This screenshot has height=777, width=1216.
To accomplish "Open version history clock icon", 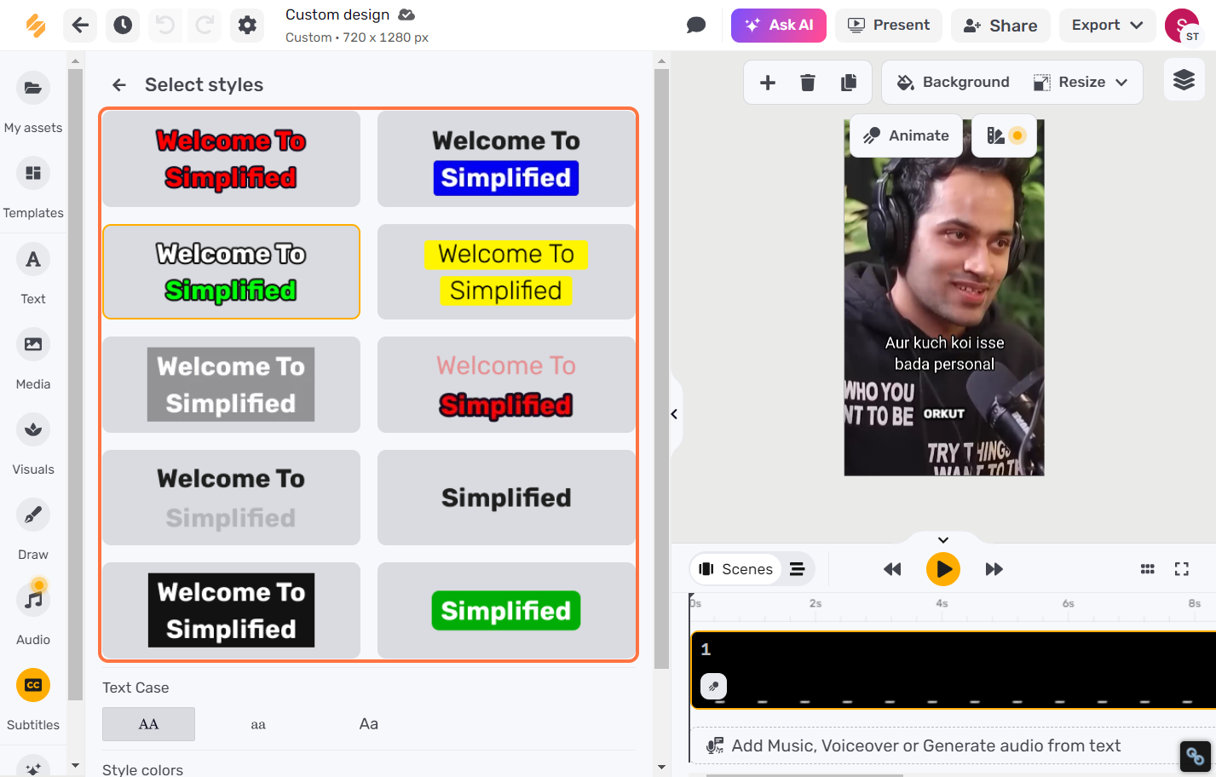I will 123,26.
